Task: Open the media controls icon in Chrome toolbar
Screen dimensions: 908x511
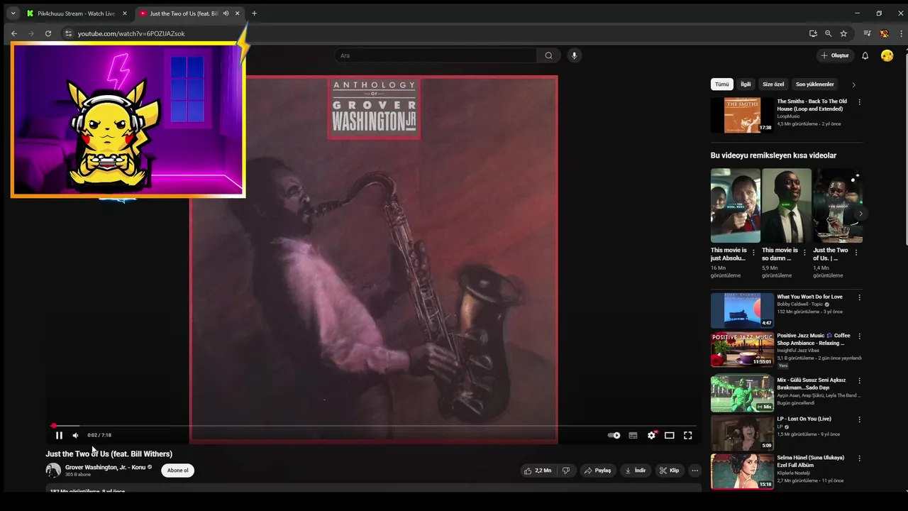Action: coord(867,33)
